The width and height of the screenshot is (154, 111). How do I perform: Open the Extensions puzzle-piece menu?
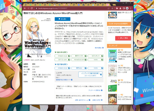click(x=117, y=8)
